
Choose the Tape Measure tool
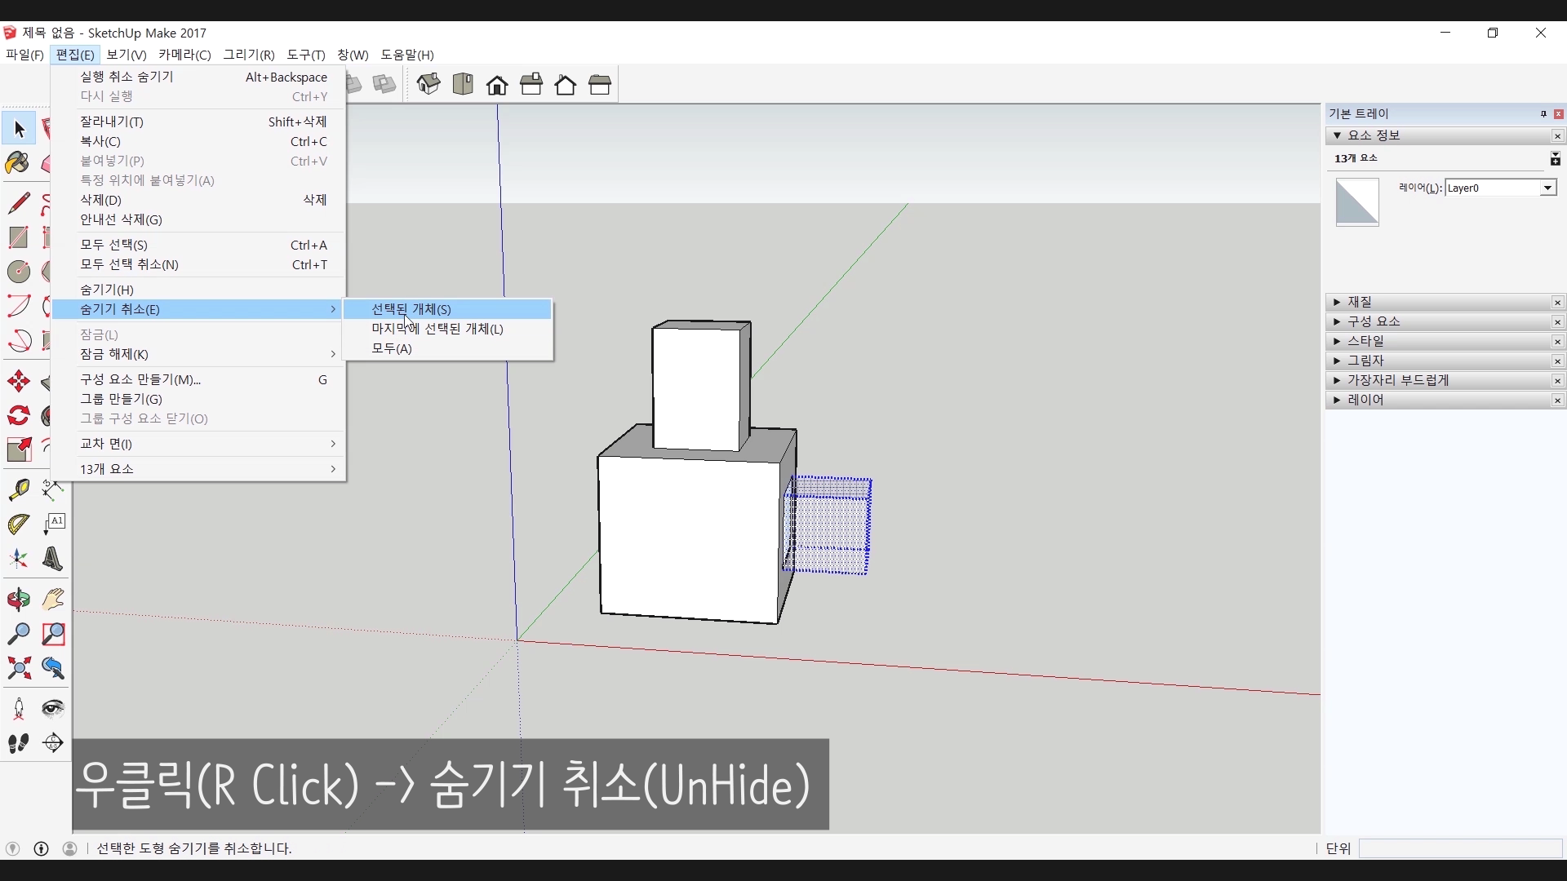[x=19, y=489]
